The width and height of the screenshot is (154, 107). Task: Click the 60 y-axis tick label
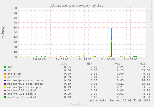point(15,28)
